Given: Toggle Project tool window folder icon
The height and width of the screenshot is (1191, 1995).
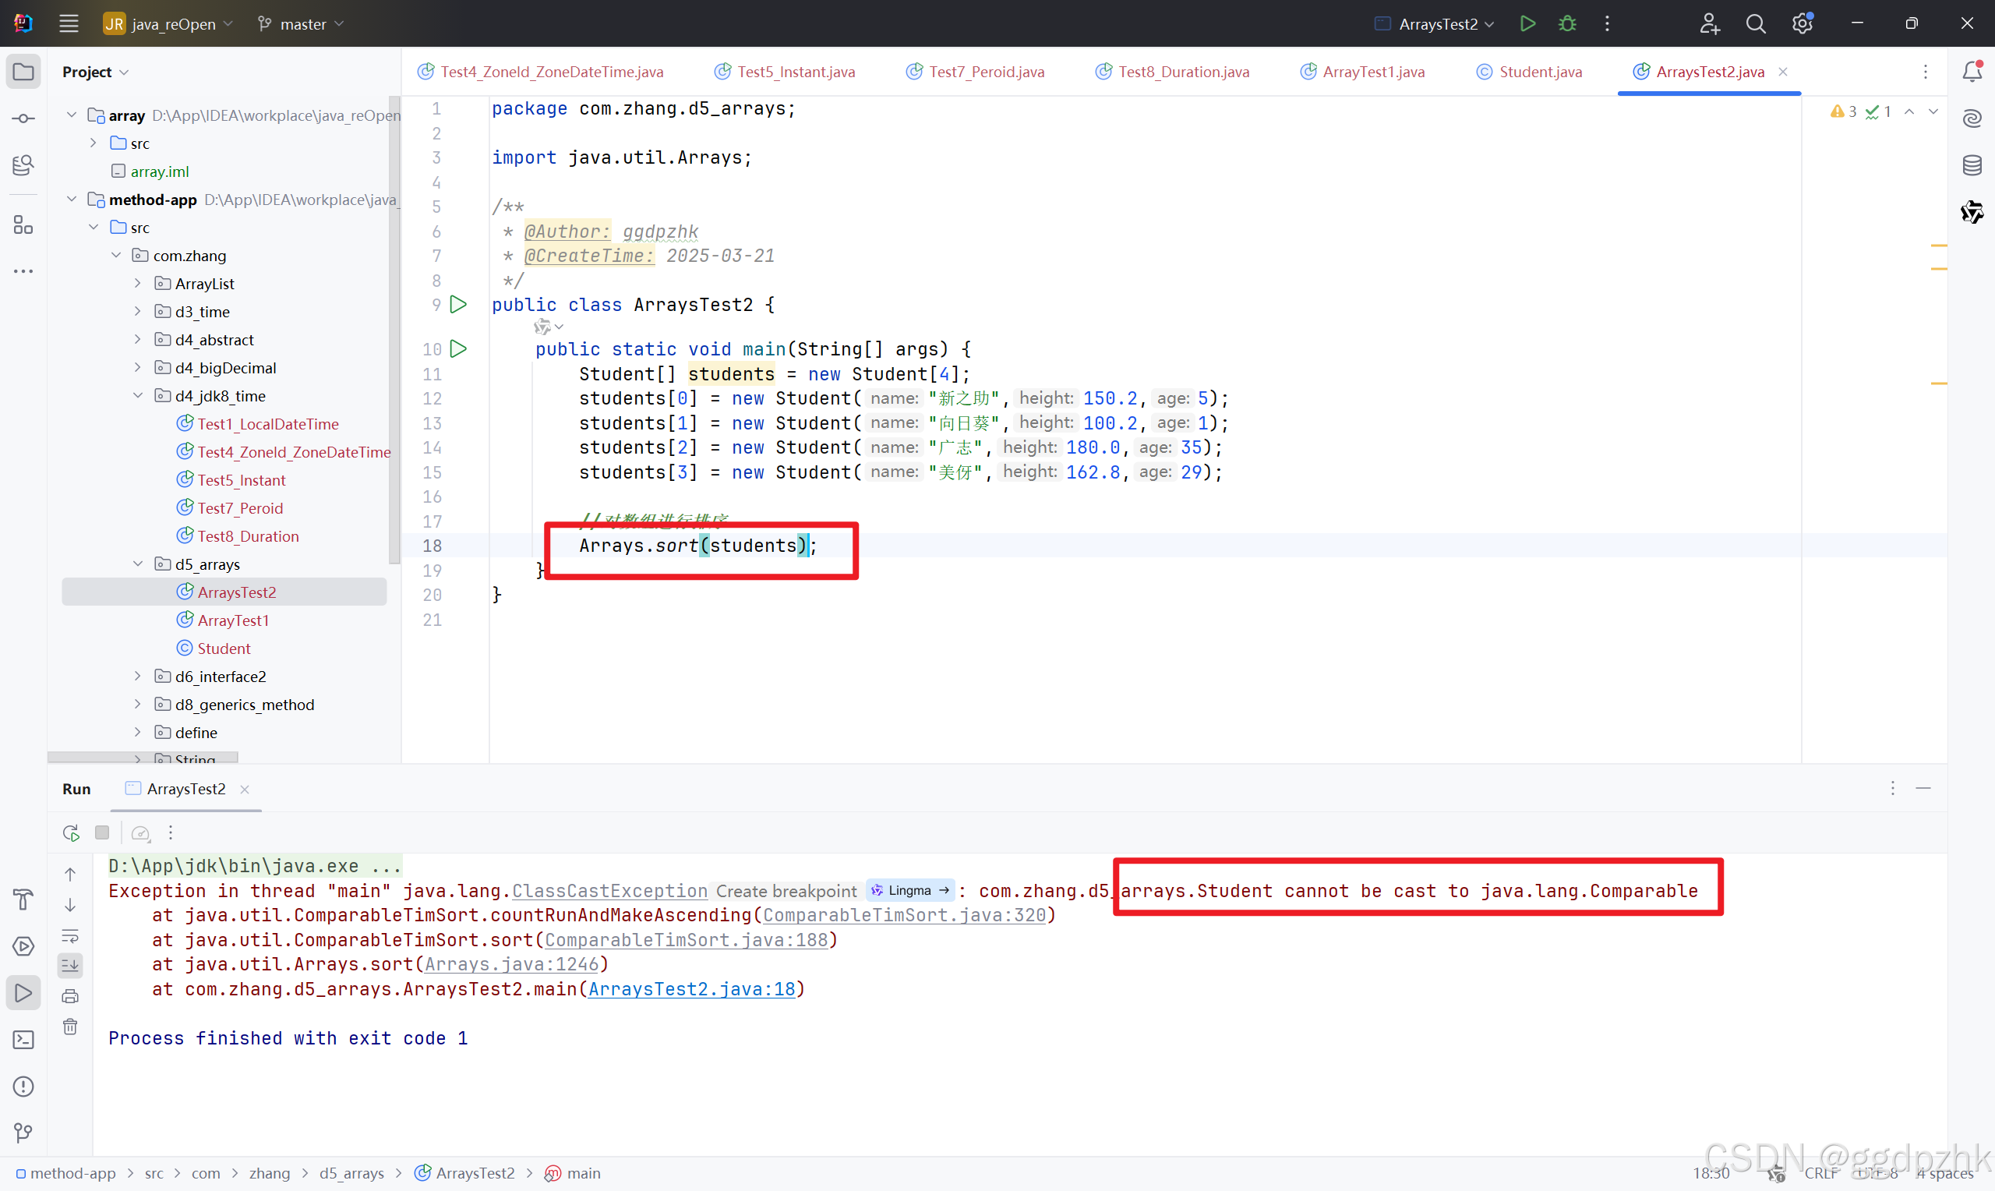Looking at the screenshot, I should click(x=23, y=72).
